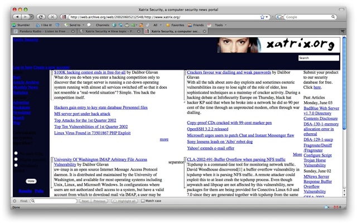Open 'BadBlue Web Server v1.7.0 Directory' past article
This screenshot has width=357, height=224.
point(321,111)
